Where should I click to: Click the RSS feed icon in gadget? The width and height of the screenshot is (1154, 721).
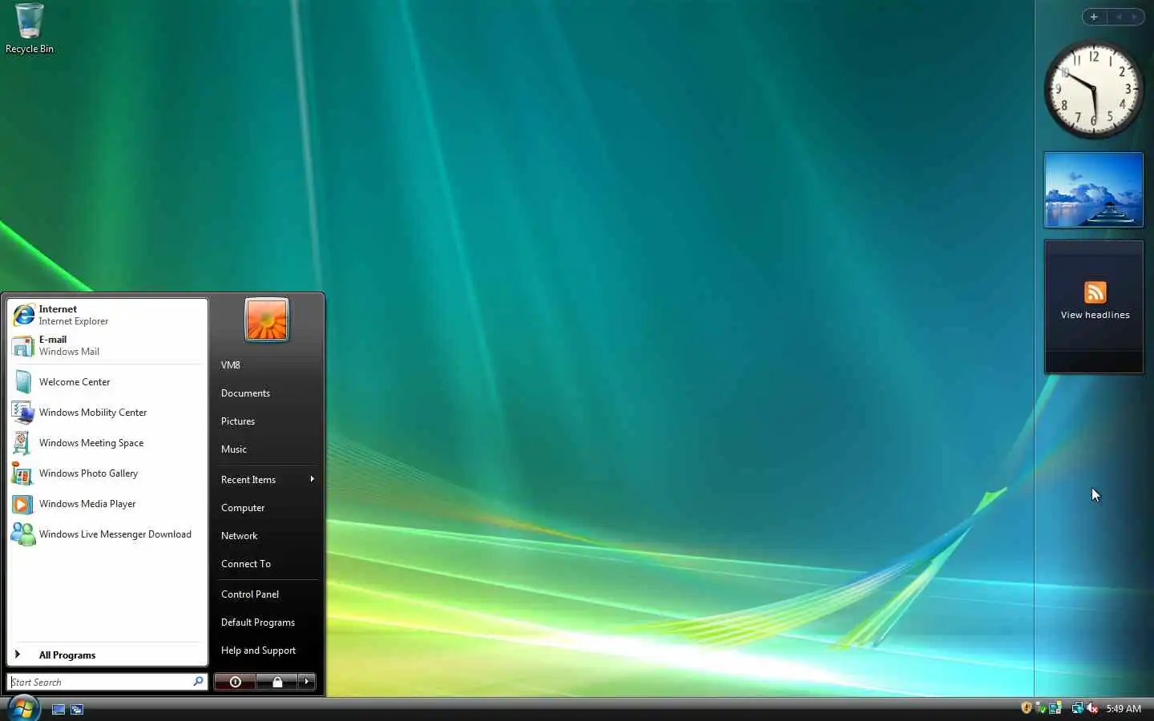(1095, 292)
